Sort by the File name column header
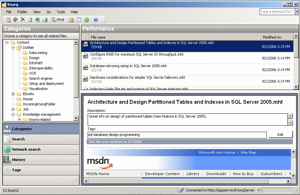The height and width of the screenshot is (195, 300). 175,37
